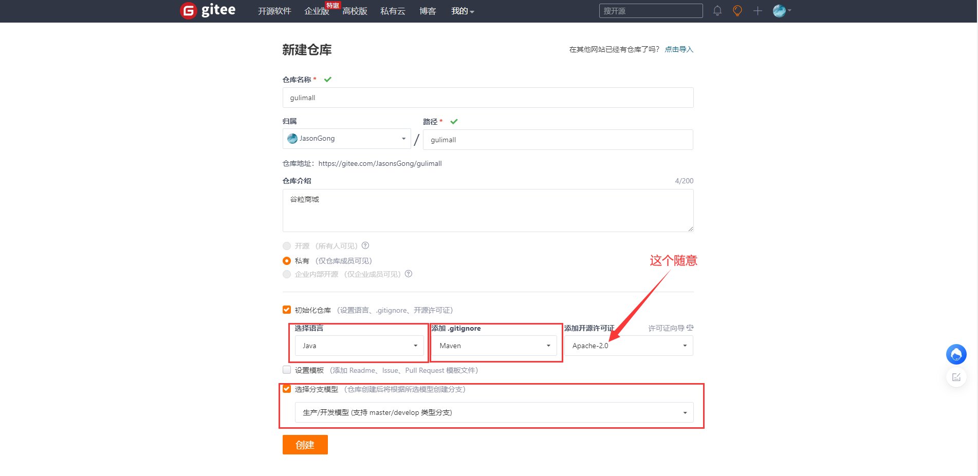This screenshot has height=476, width=978.
Task: Enable the 设置模板 checkbox
Action: pos(287,370)
